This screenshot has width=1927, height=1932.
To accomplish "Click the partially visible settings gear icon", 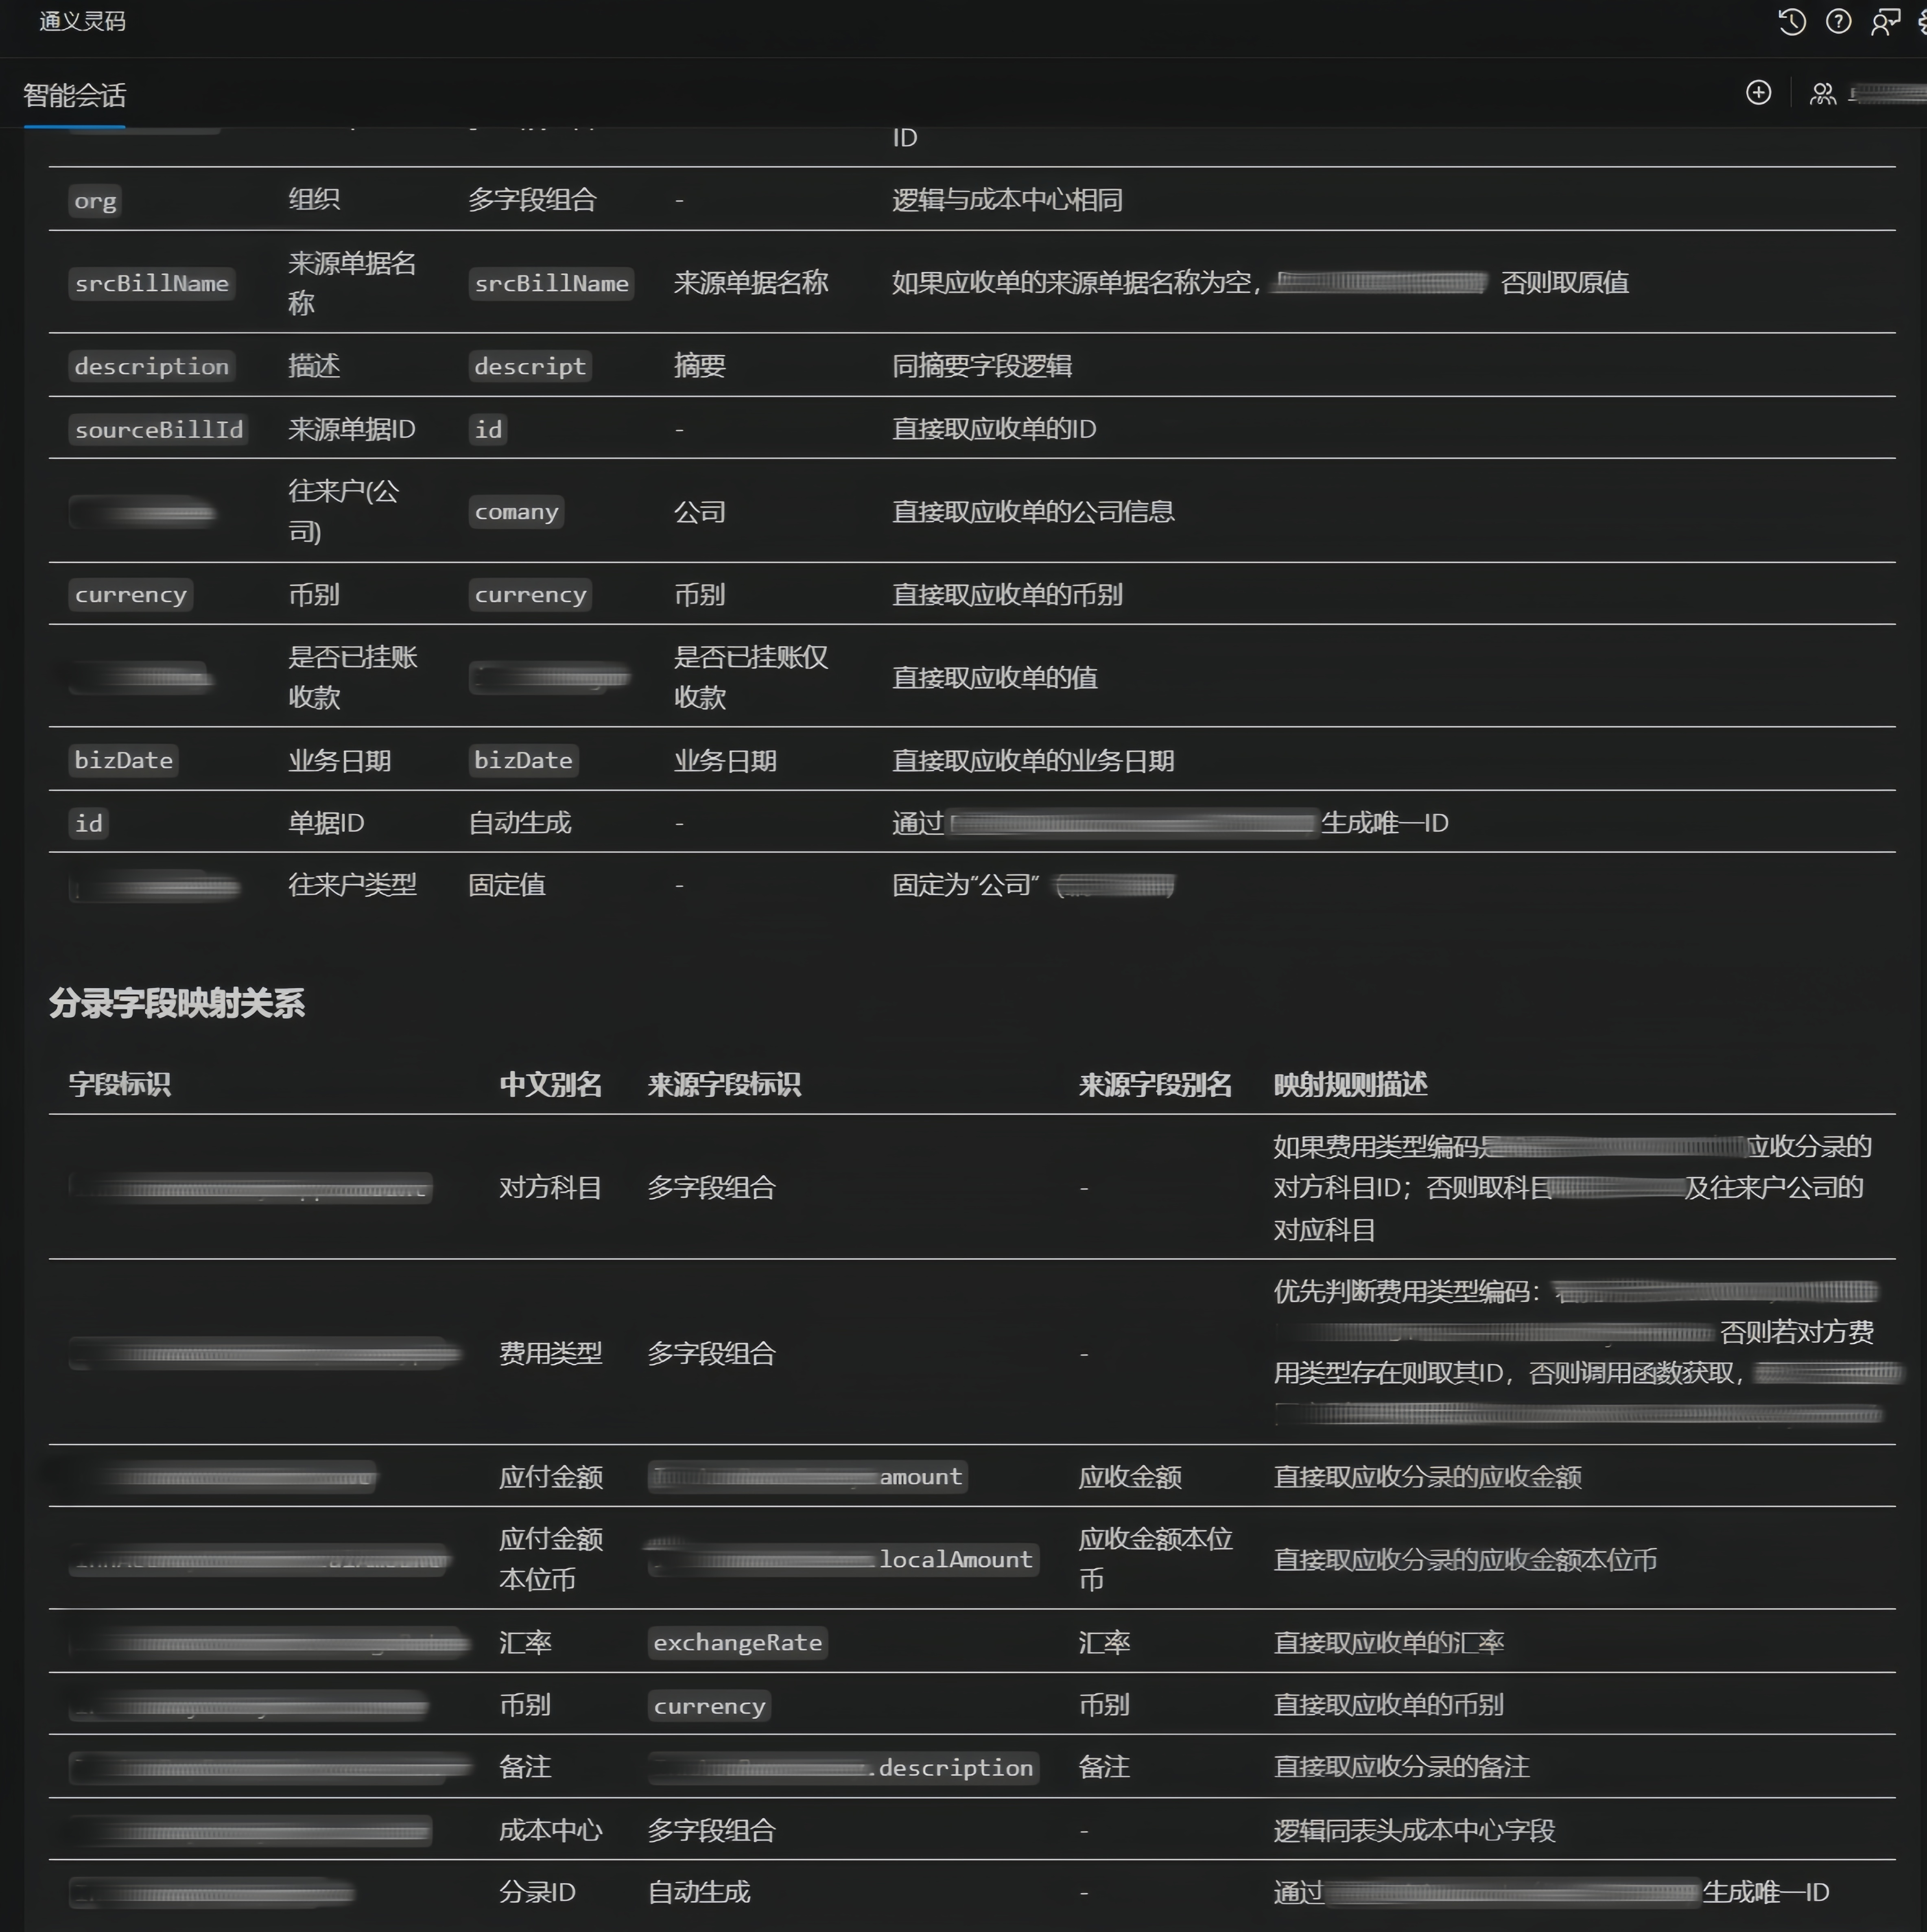I will (x=1922, y=22).
